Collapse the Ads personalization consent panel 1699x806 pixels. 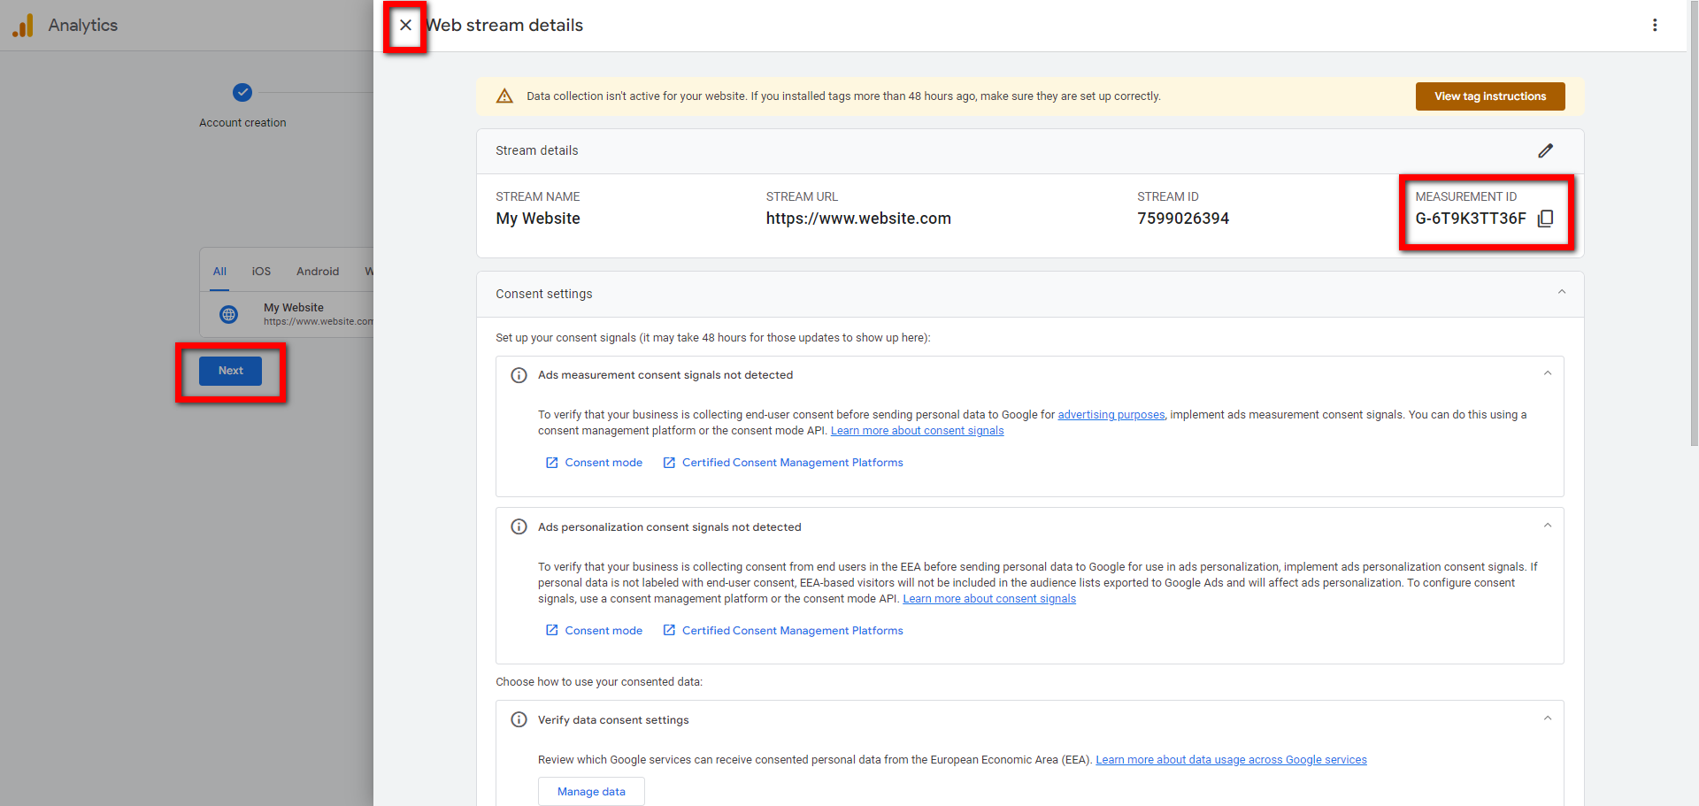1548,525
